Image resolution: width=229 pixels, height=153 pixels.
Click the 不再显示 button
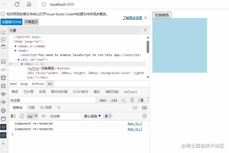(x=31, y=22)
